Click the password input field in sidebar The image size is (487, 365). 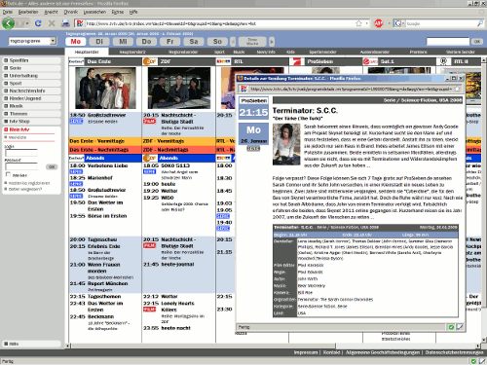click(21, 166)
